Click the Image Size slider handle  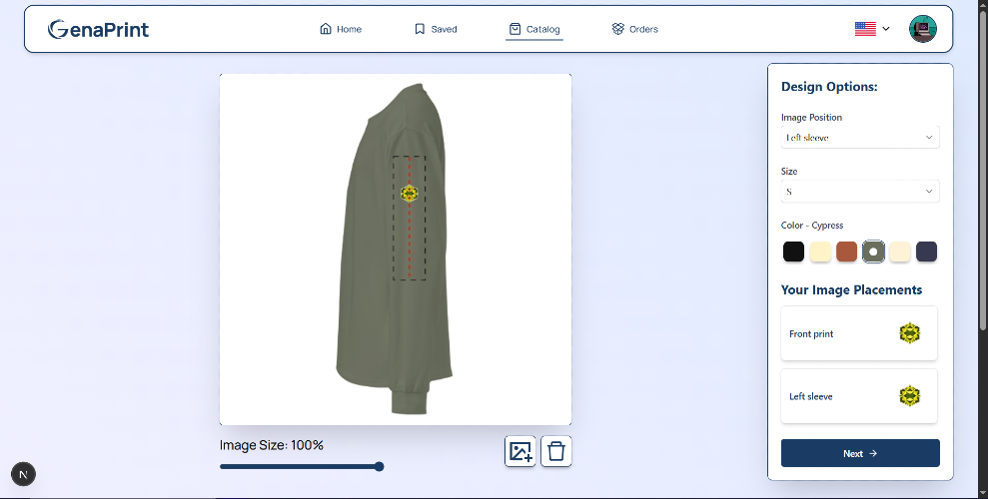(x=380, y=467)
